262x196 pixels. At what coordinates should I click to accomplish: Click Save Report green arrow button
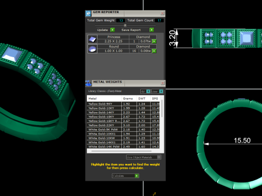click(x=152, y=30)
